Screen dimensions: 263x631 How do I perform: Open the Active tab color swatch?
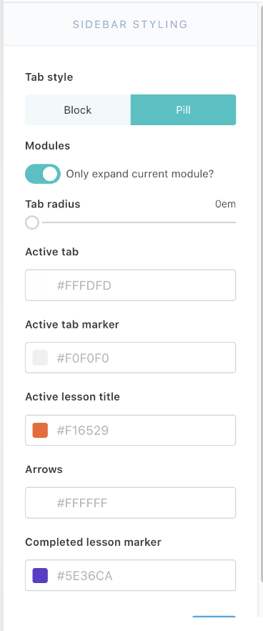pos(40,285)
